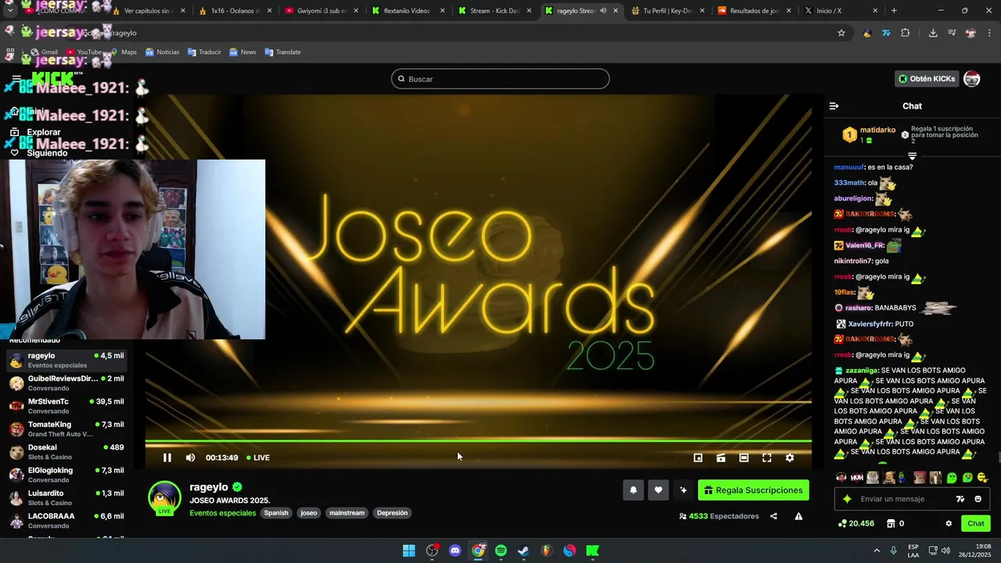The height and width of the screenshot is (563, 1001).
Task: Open the emote picker smiley icon
Action: (x=978, y=499)
